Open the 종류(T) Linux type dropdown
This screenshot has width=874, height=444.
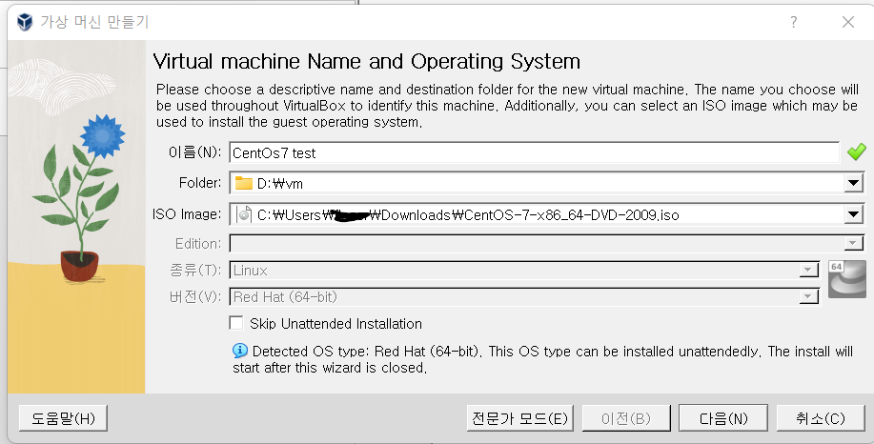[x=808, y=271]
